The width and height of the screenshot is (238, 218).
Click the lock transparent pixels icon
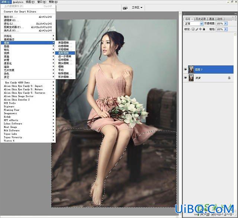pos(193,29)
